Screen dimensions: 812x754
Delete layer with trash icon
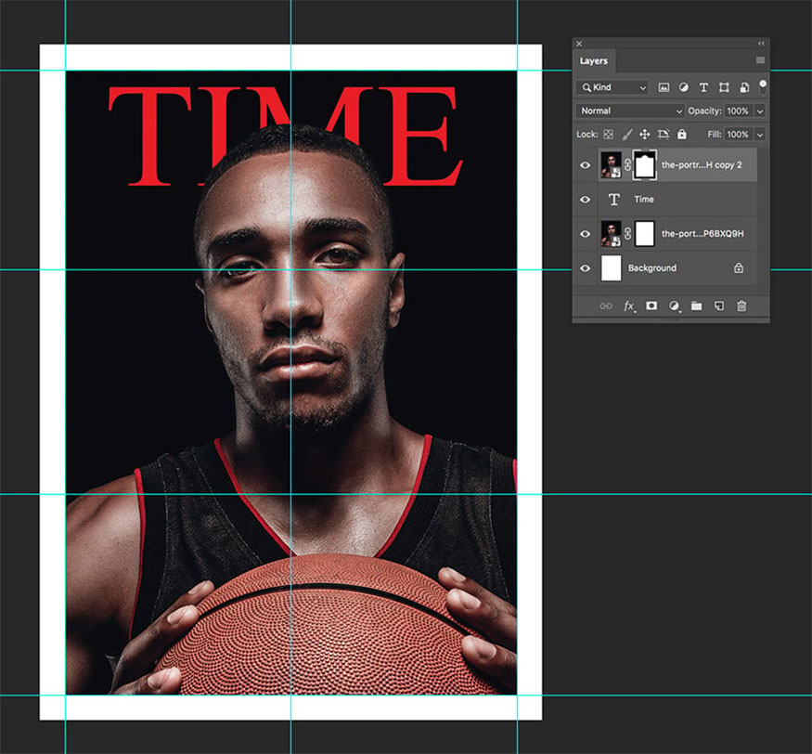tap(741, 305)
